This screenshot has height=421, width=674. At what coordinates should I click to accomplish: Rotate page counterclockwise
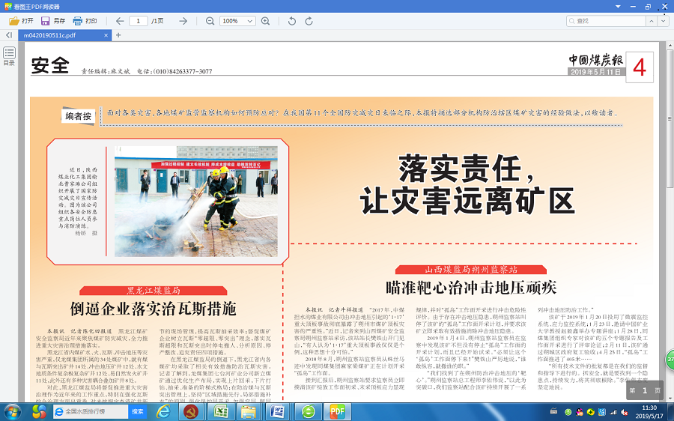point(291,21)
